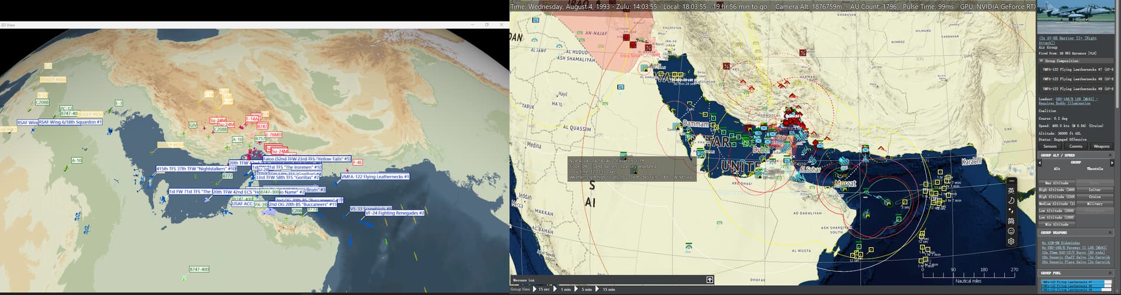
Task: Click the IME emoji smiley icon
Action: click(1011, 231)
